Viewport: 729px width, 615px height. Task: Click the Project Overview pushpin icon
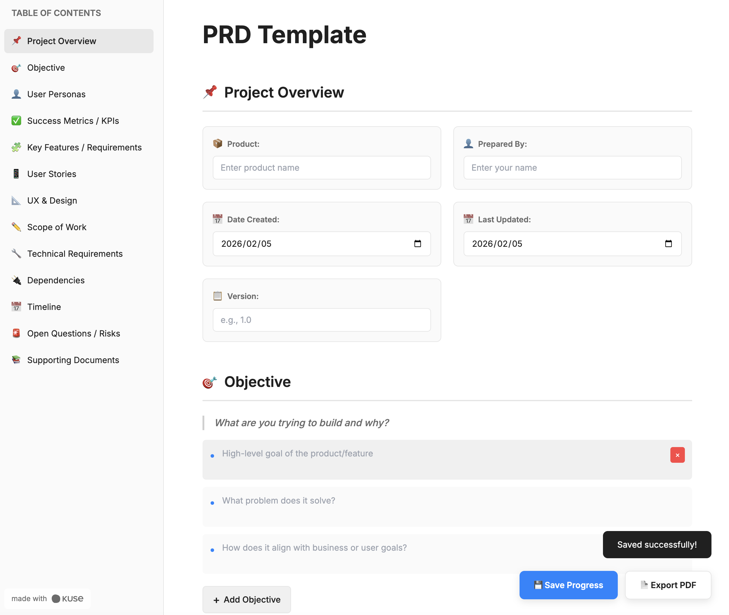[16, 41]
